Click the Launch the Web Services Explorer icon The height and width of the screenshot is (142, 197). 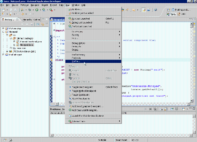click(x=70, y=116)
